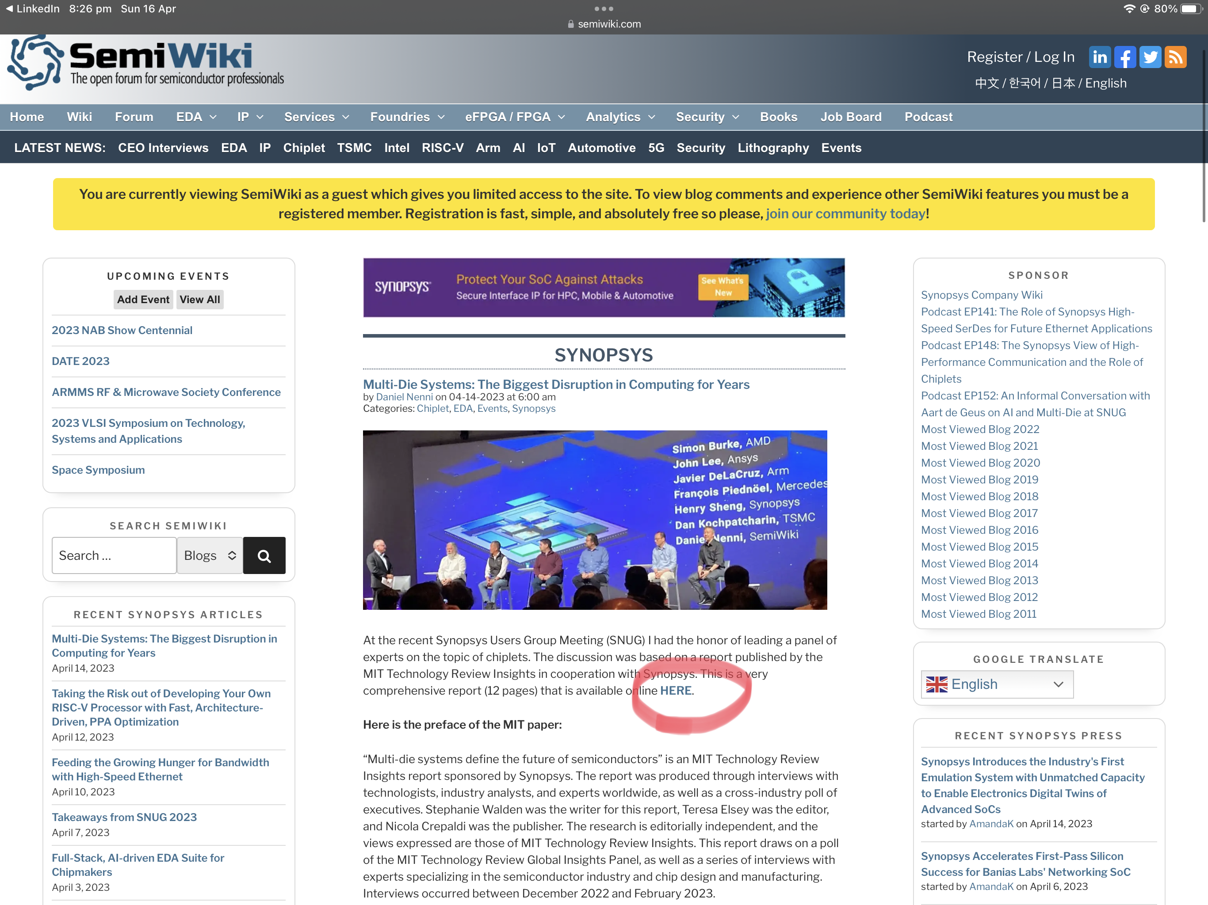Click the View All events button
Viewport: 1208px width, 905px height.
199,299
